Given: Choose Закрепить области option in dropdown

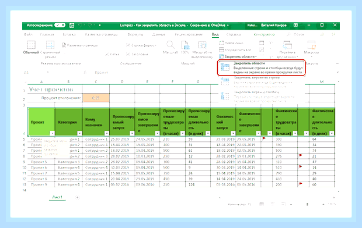Looking at the screenshot, I should [x=262, y=67].
